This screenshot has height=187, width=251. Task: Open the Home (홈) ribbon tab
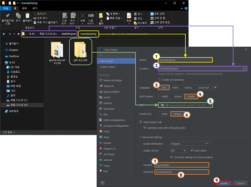point(15,8)
